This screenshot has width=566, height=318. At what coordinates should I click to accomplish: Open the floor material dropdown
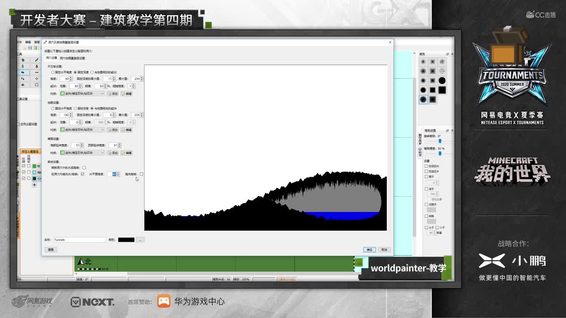tap(82, 130)
